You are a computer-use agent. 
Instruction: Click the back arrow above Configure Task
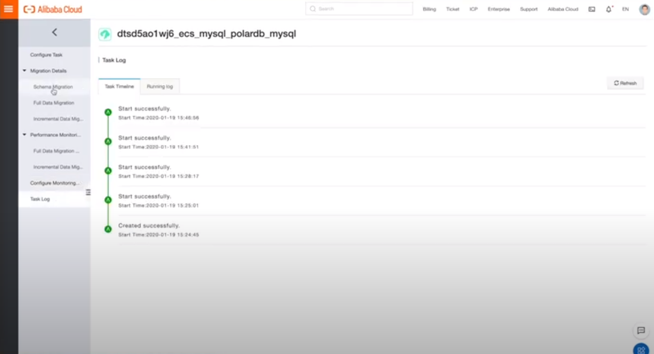(54, 32)
